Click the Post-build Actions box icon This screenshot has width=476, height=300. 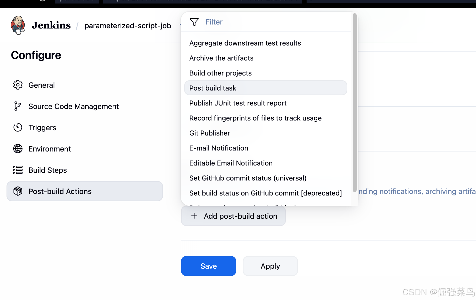click(18, 191)
